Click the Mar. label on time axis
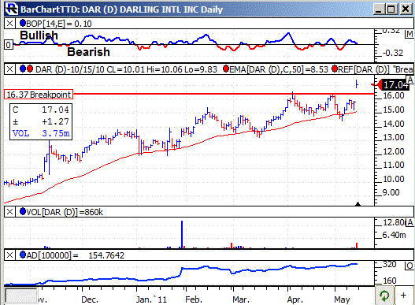 coord(241,299)
